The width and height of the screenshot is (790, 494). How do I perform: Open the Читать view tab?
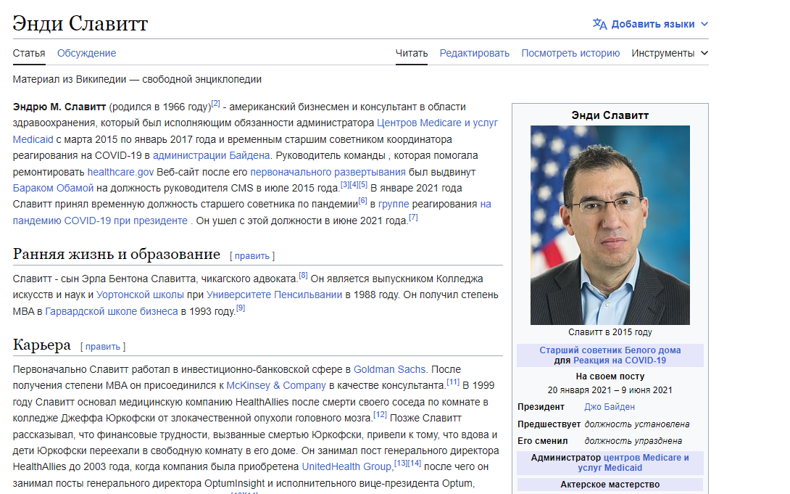(x=412, y=53)
